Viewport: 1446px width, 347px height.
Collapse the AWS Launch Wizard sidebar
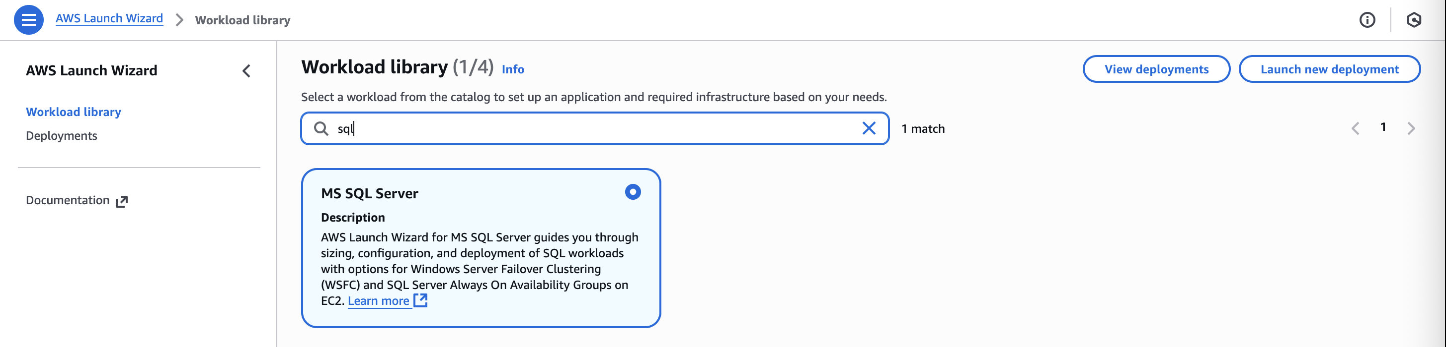pos(246,70)
